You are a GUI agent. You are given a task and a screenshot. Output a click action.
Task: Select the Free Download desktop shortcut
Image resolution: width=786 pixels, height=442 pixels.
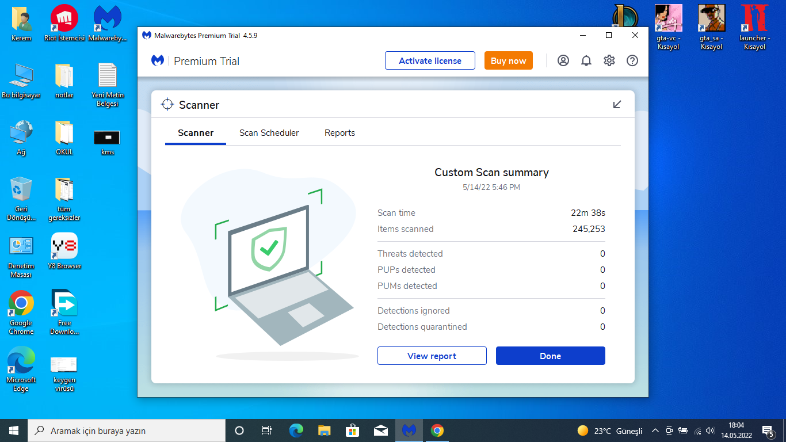[64, 313]
